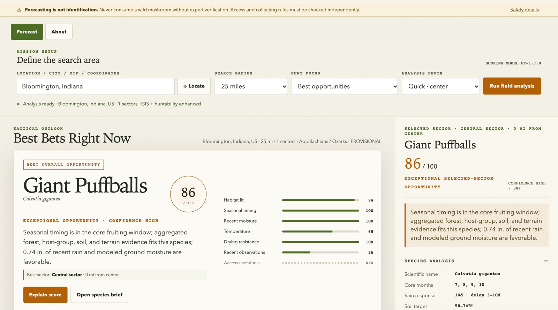Click the Giant Puffballs heading in sector panel

coord(440,145)
